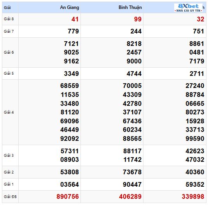Viewport: 208px width, 205px height.
Task: Click An Giang special prize 890756
Action: (68, 196)
